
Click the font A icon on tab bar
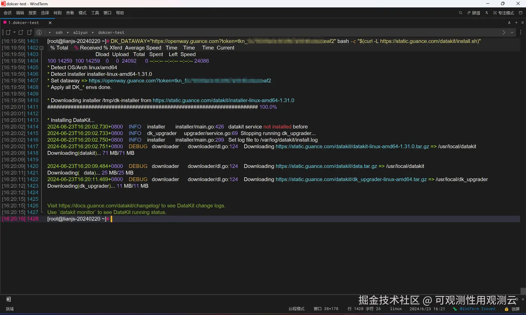(509, 23)
